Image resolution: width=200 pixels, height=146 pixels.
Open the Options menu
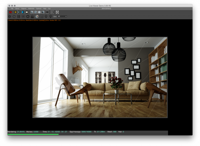39,9
